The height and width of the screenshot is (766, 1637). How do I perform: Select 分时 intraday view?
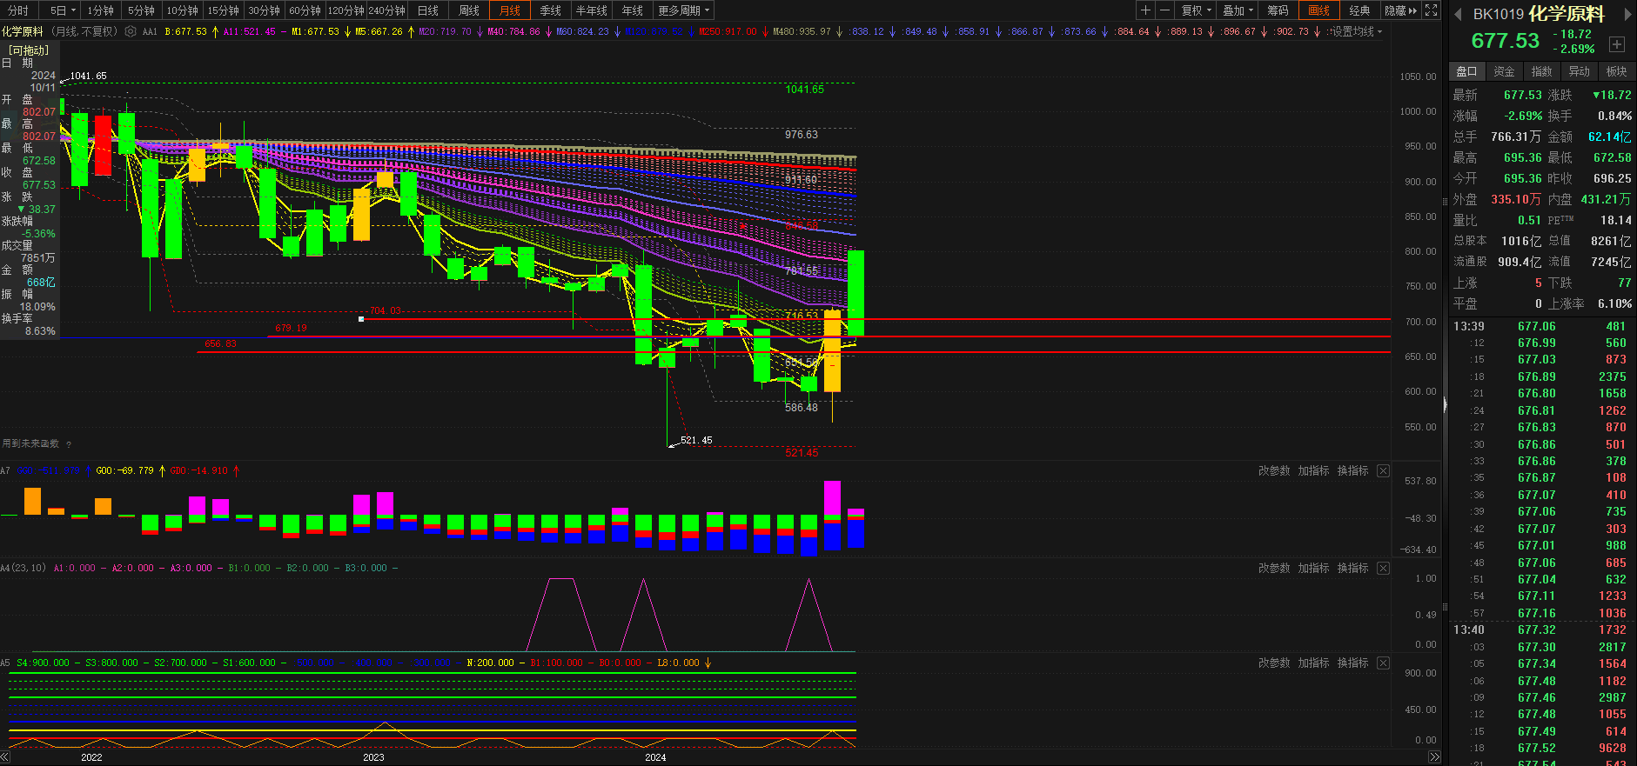18,10
